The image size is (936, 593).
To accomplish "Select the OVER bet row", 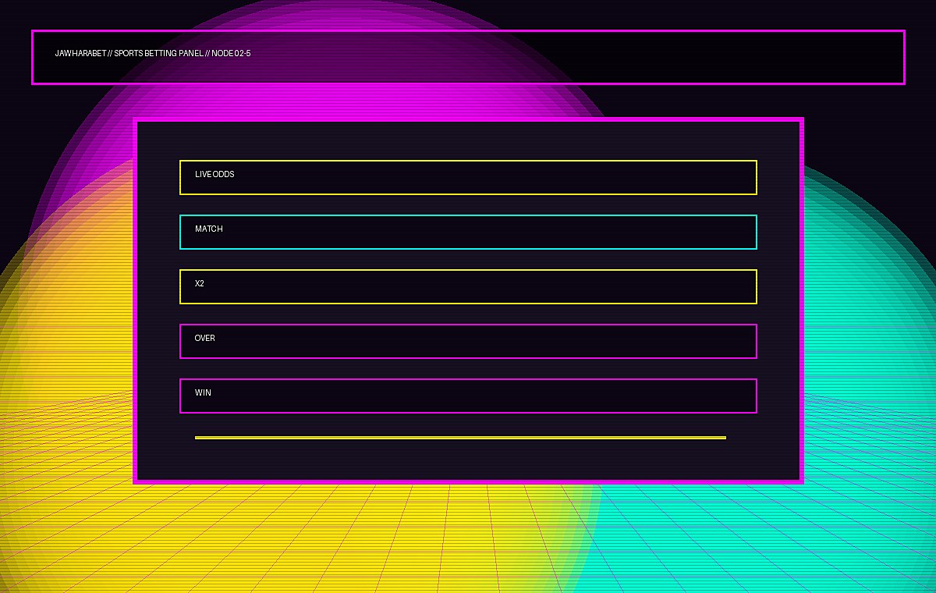I will point(468,341).
